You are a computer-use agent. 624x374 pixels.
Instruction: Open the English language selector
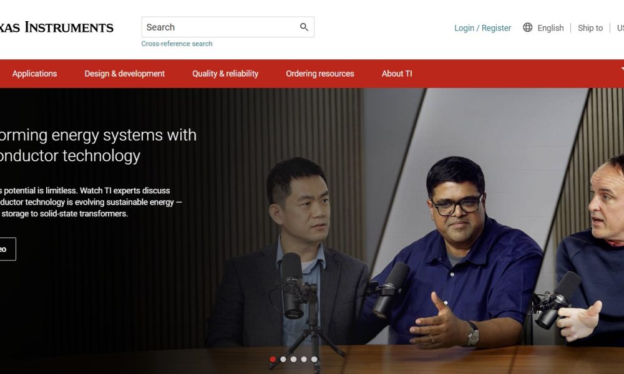pos(550,27)
